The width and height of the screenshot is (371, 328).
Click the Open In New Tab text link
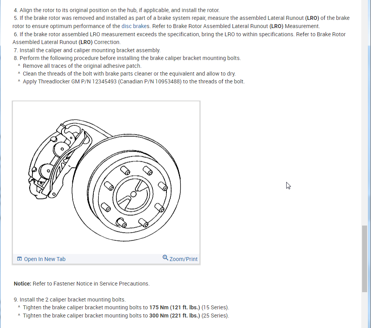[45, 259]
